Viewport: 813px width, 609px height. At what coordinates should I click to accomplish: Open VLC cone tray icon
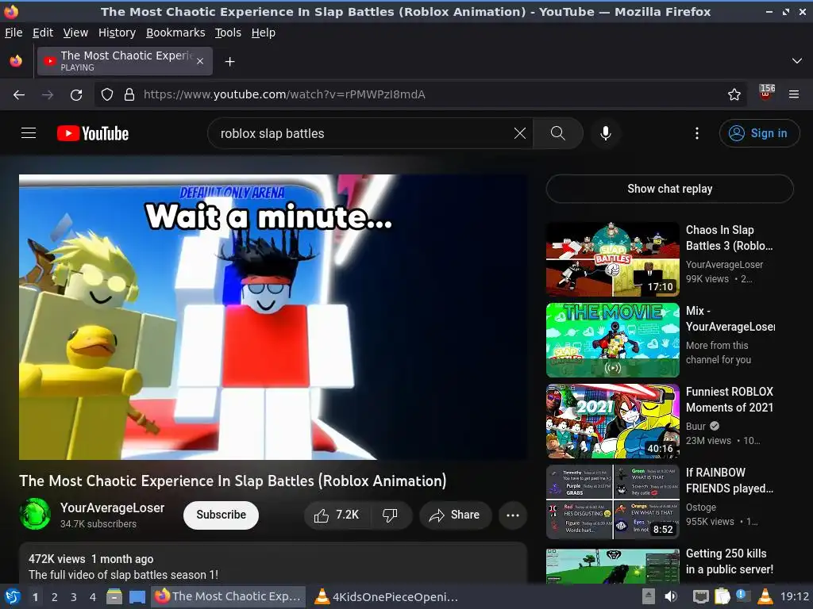(765, 596)
